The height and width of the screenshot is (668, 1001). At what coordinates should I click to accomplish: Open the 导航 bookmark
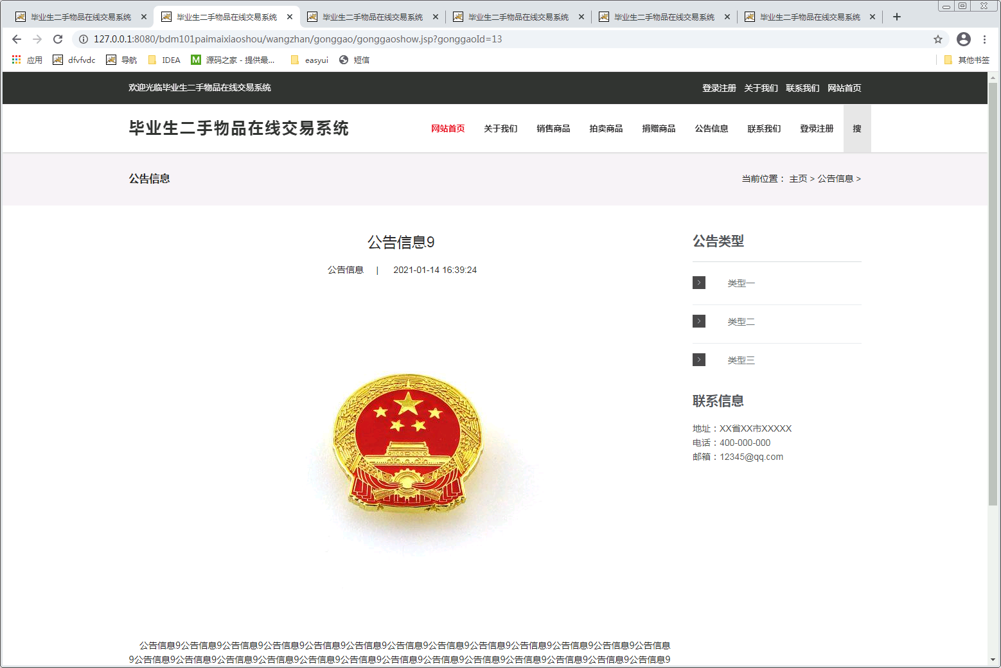pyautogui.click(x=121, y=60)
